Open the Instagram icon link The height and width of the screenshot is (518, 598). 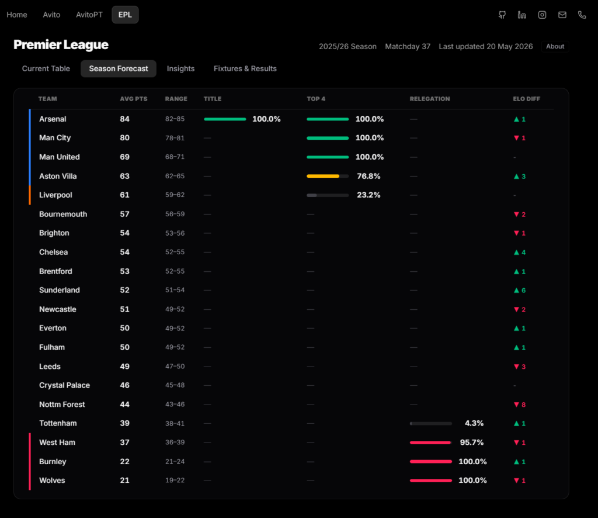pyautogui.click(x=542, y=15)
